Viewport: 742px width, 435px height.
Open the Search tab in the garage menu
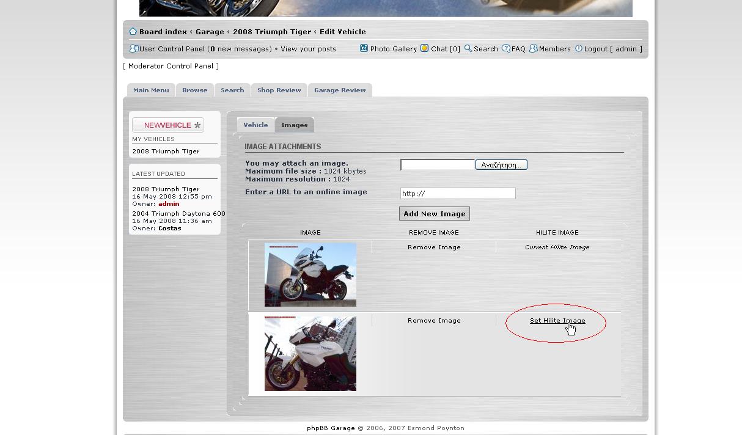(x=232, y=90)
